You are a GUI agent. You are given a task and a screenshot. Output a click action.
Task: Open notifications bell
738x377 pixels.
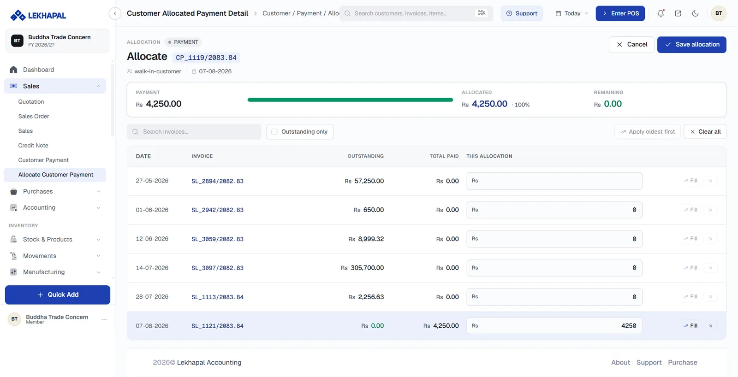pyautogui.click(x=661, y=13)
